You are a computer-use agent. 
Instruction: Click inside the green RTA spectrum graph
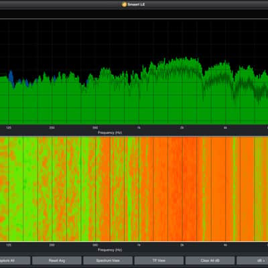point(134,72)
